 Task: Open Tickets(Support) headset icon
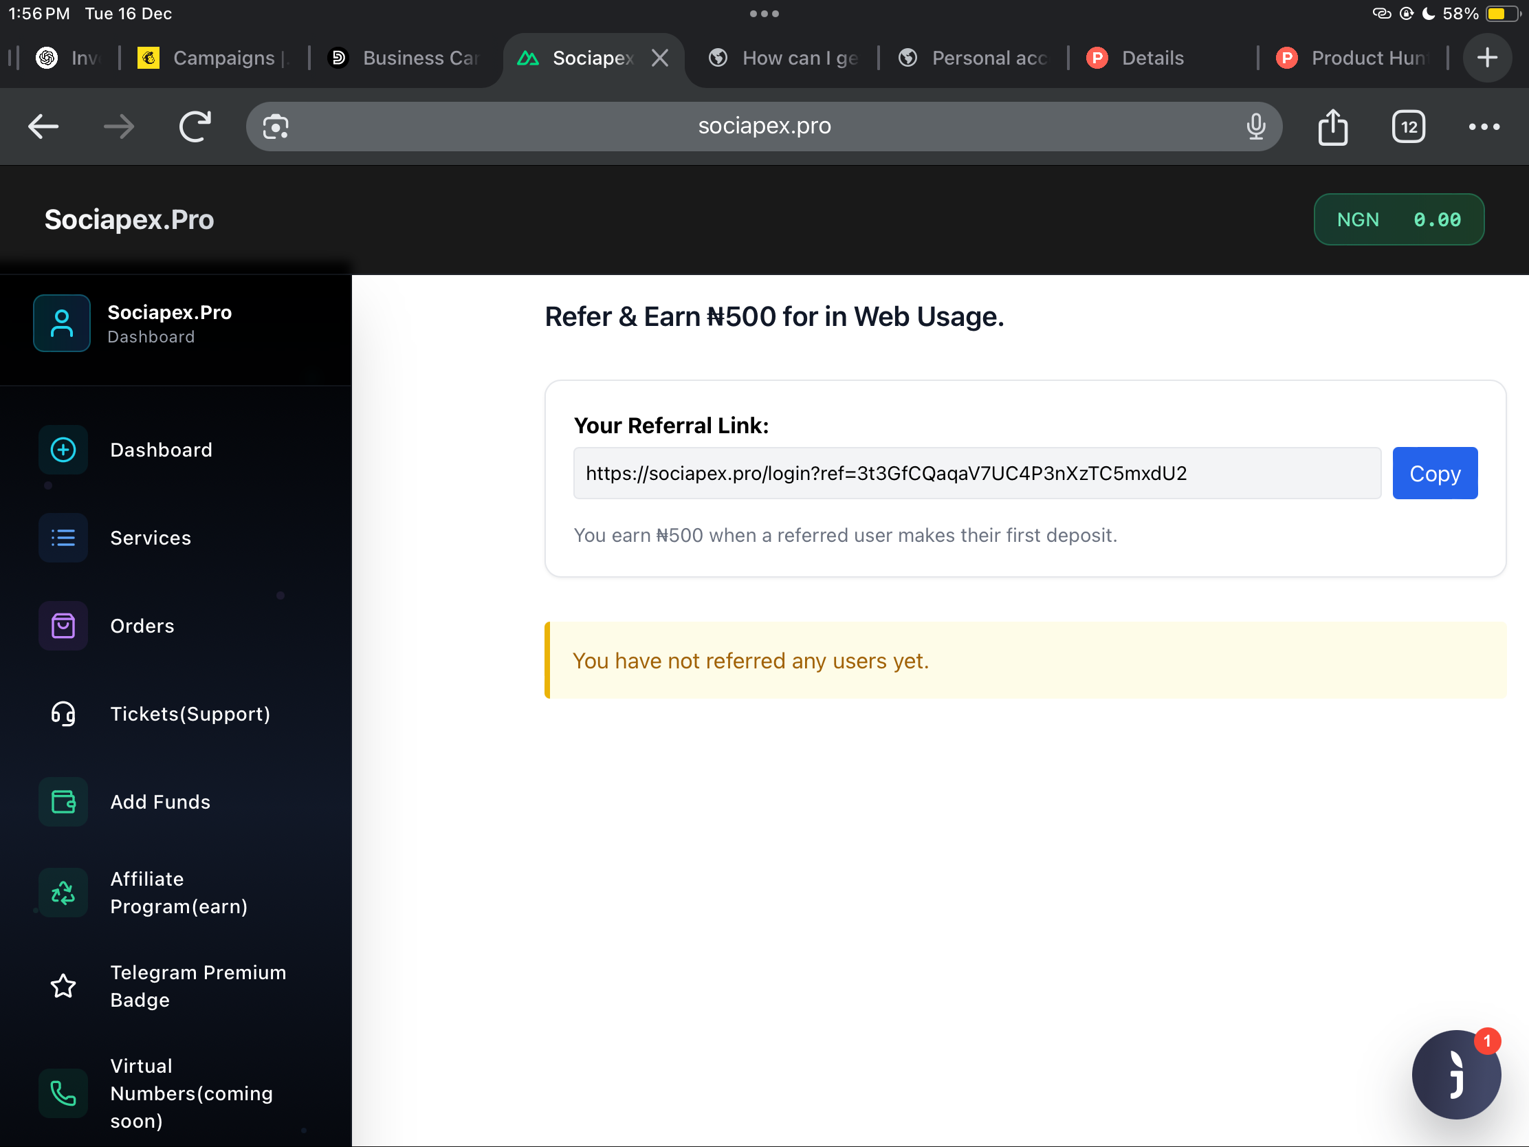(x=63, y=714)
